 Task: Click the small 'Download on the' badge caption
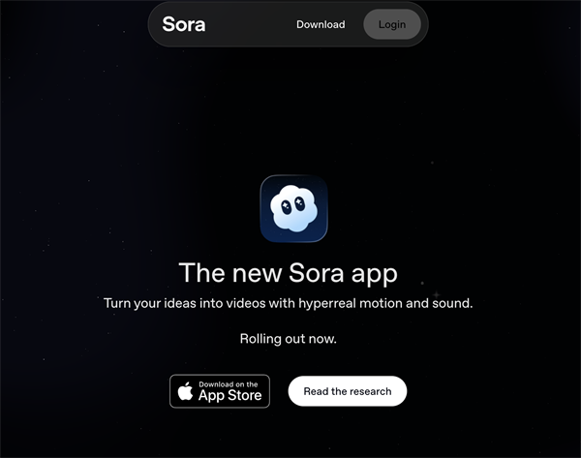(x=229, y=384)
